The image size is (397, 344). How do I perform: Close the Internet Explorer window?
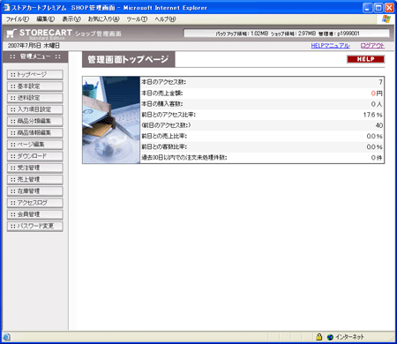[389, 8]
